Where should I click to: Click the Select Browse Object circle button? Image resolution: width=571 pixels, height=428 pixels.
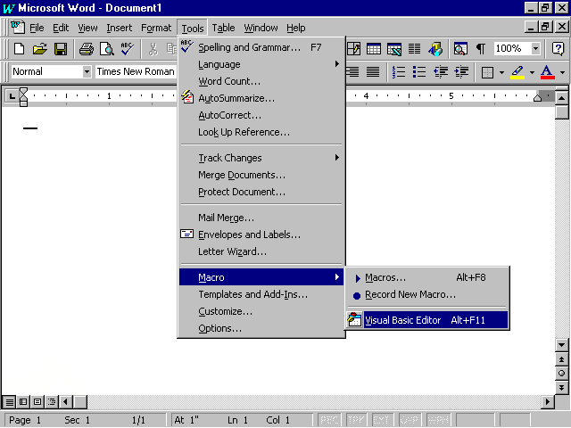coord(561,374)
